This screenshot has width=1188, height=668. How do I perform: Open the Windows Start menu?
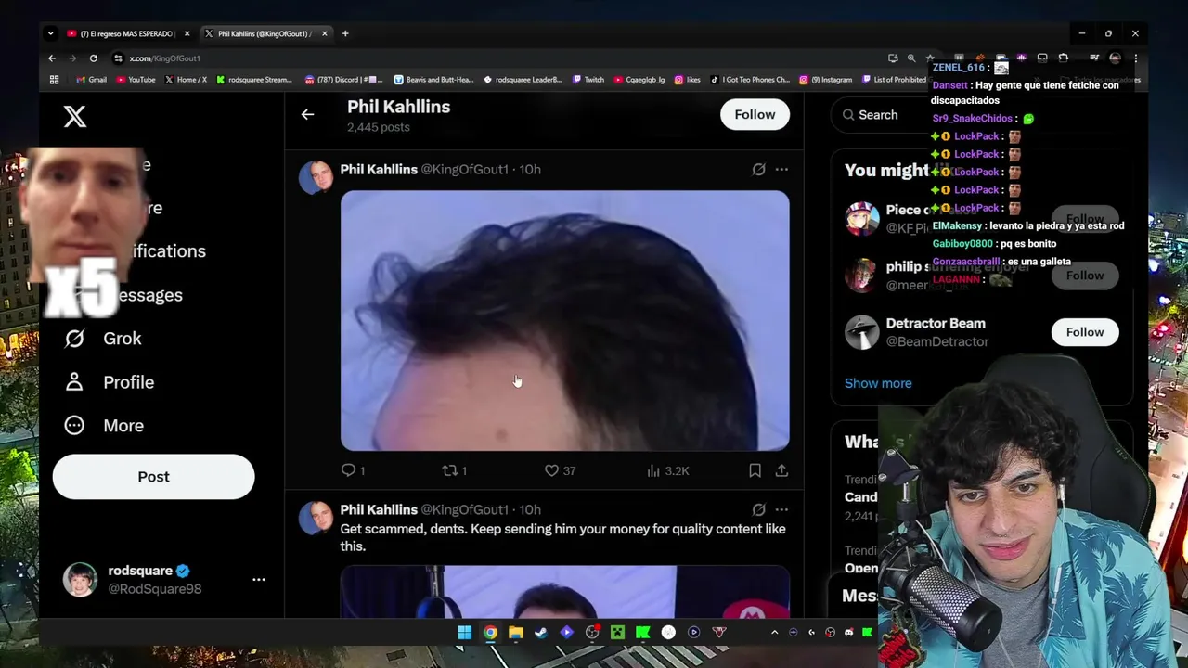pyautogui.click(x=464, y=633)
